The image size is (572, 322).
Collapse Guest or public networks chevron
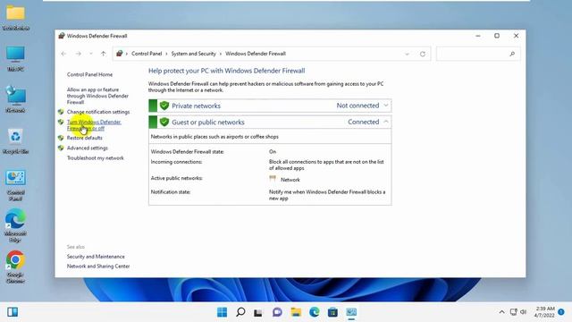(386, 122)
